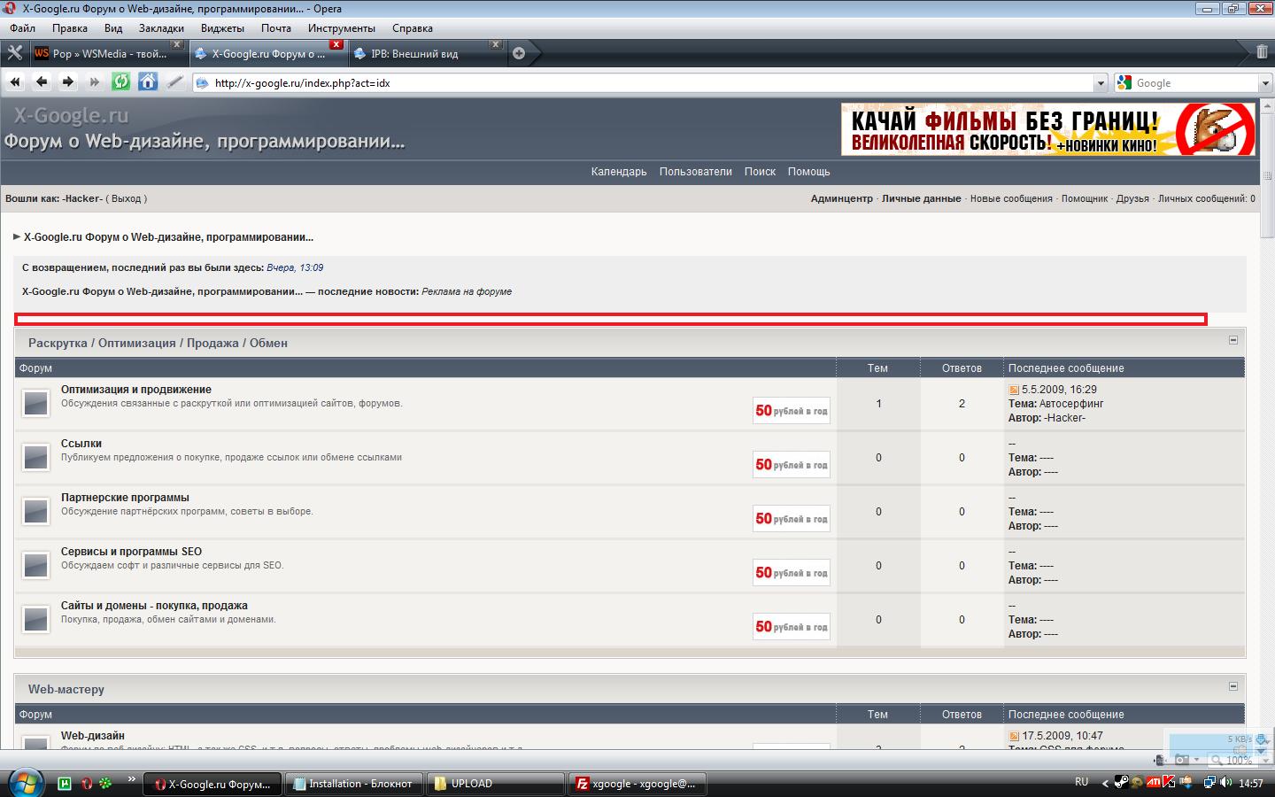Image resolution: width=1275 pixels, height=797 pixels.
Task: Open the Файл menu
Action: [x=23, y=28]
